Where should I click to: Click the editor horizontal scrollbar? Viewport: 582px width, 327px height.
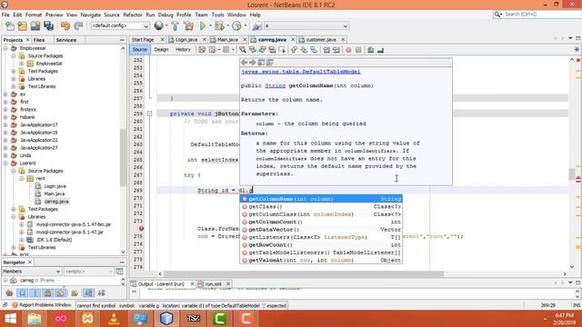coord(304,274)
